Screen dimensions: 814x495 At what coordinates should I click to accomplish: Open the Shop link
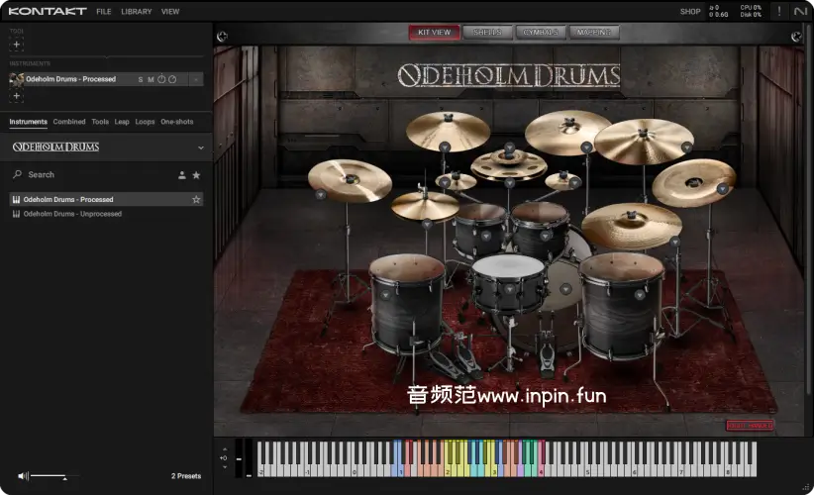click(690, 12)
